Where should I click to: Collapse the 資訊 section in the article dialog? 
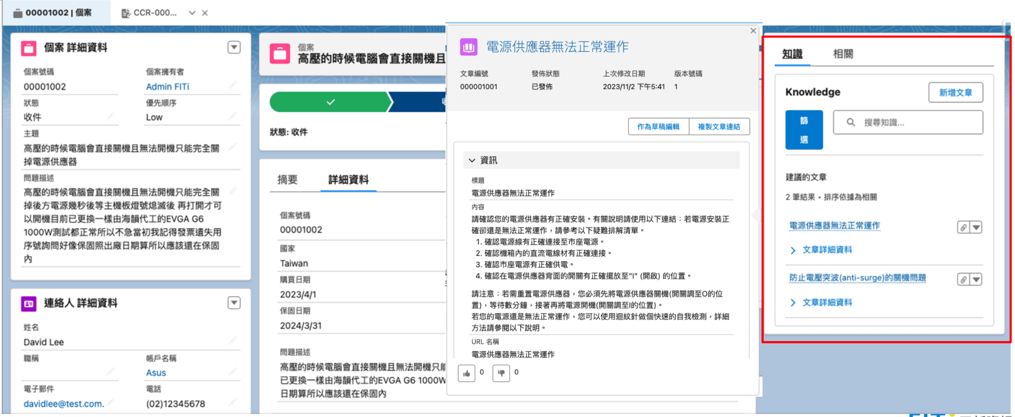point(472,160)
